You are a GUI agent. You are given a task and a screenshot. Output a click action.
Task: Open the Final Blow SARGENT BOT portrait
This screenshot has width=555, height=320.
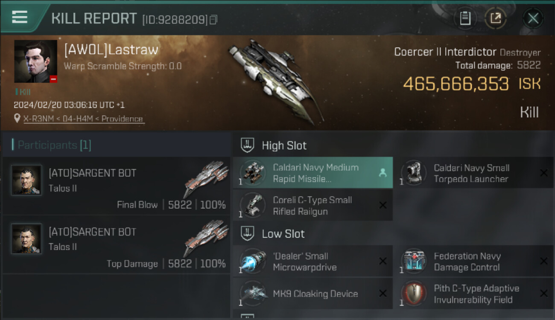pos(26,180)
